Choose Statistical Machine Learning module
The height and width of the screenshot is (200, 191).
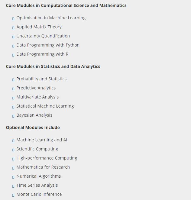(x=45, y=106)
